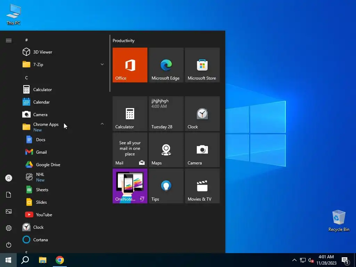
Task: Open the Microsoft Store tile
Action: (202, 65)
